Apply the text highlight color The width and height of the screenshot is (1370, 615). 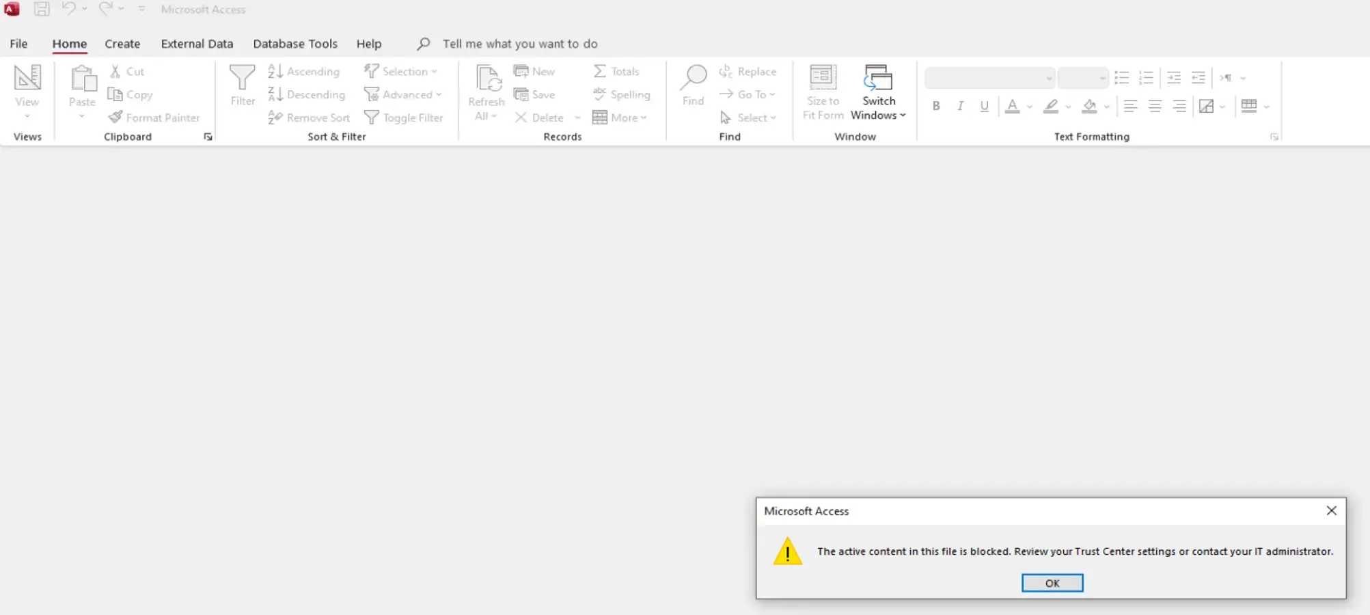tap(1051, 106)
